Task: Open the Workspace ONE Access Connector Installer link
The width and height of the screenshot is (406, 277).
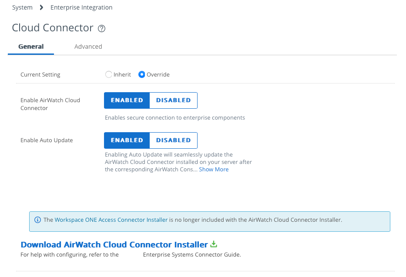Action: (x=111, y=220)
